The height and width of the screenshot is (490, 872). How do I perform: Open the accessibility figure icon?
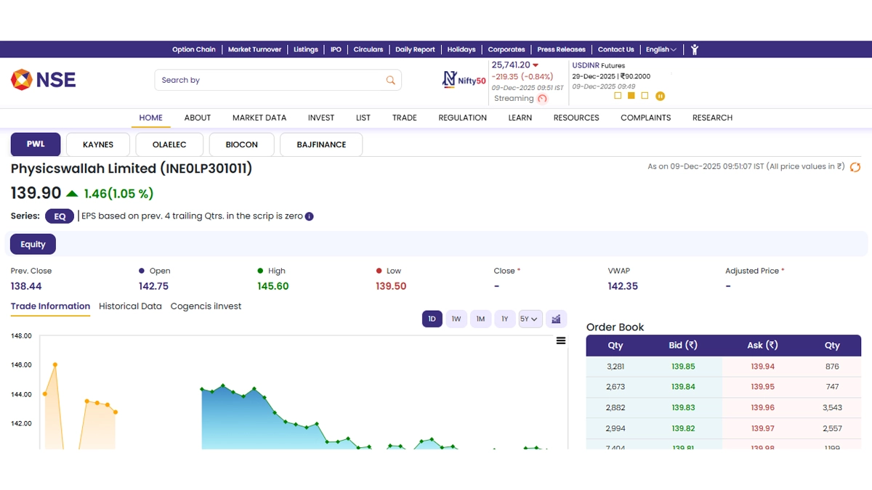point(695,49)
